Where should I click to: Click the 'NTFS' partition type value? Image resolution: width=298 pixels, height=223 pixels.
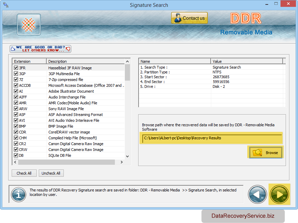pos(217,72)
